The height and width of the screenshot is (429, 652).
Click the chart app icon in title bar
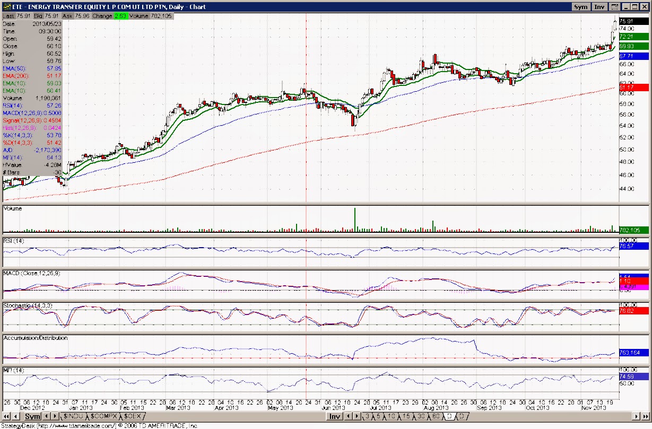pos(6,7)
